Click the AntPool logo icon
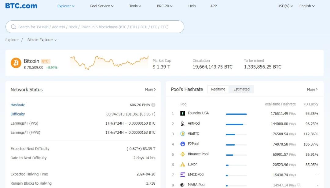Image resolution: width=330 pixels, height=188 pixels. (x=183, y=124)
